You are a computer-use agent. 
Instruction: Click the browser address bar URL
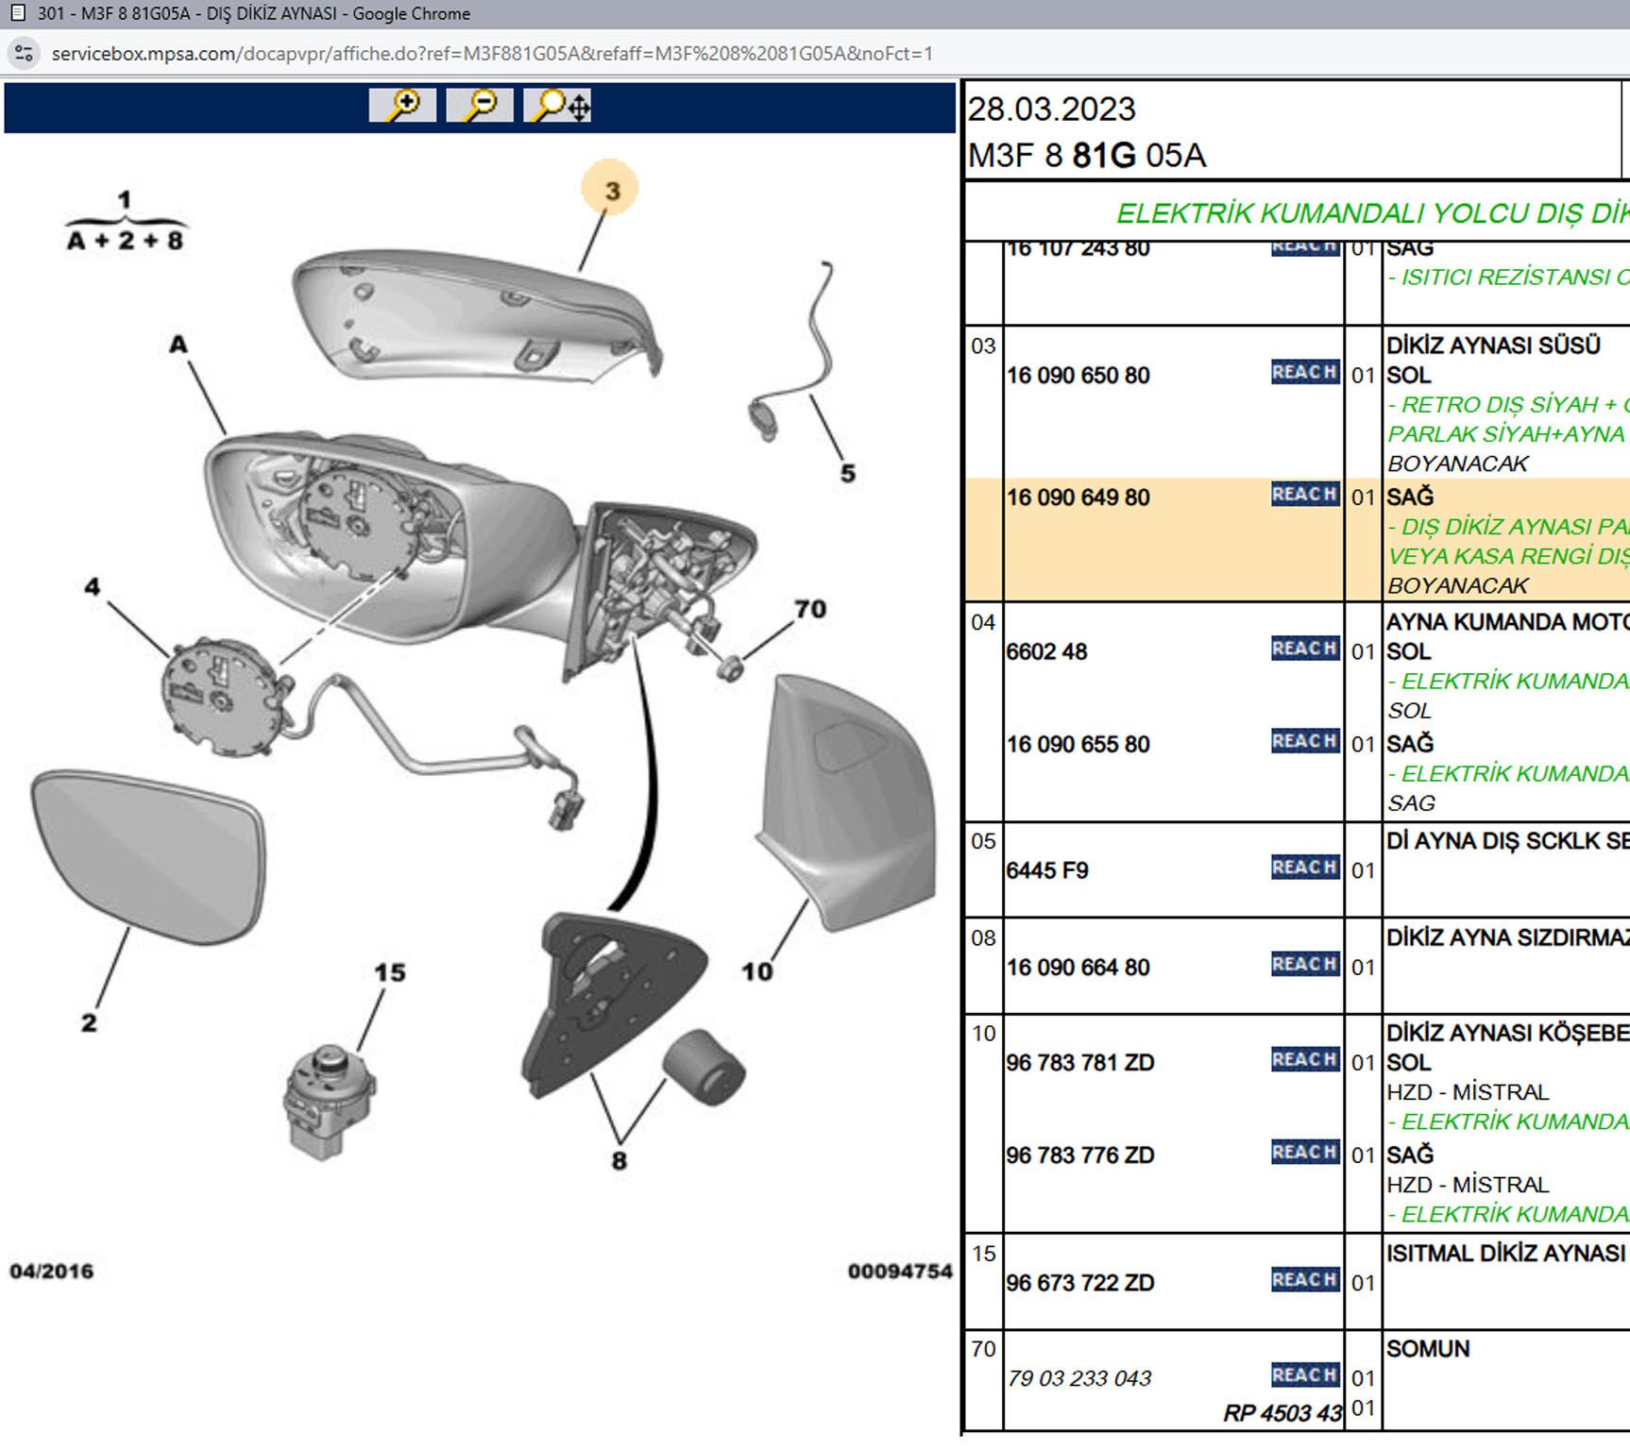click(491, 54)
